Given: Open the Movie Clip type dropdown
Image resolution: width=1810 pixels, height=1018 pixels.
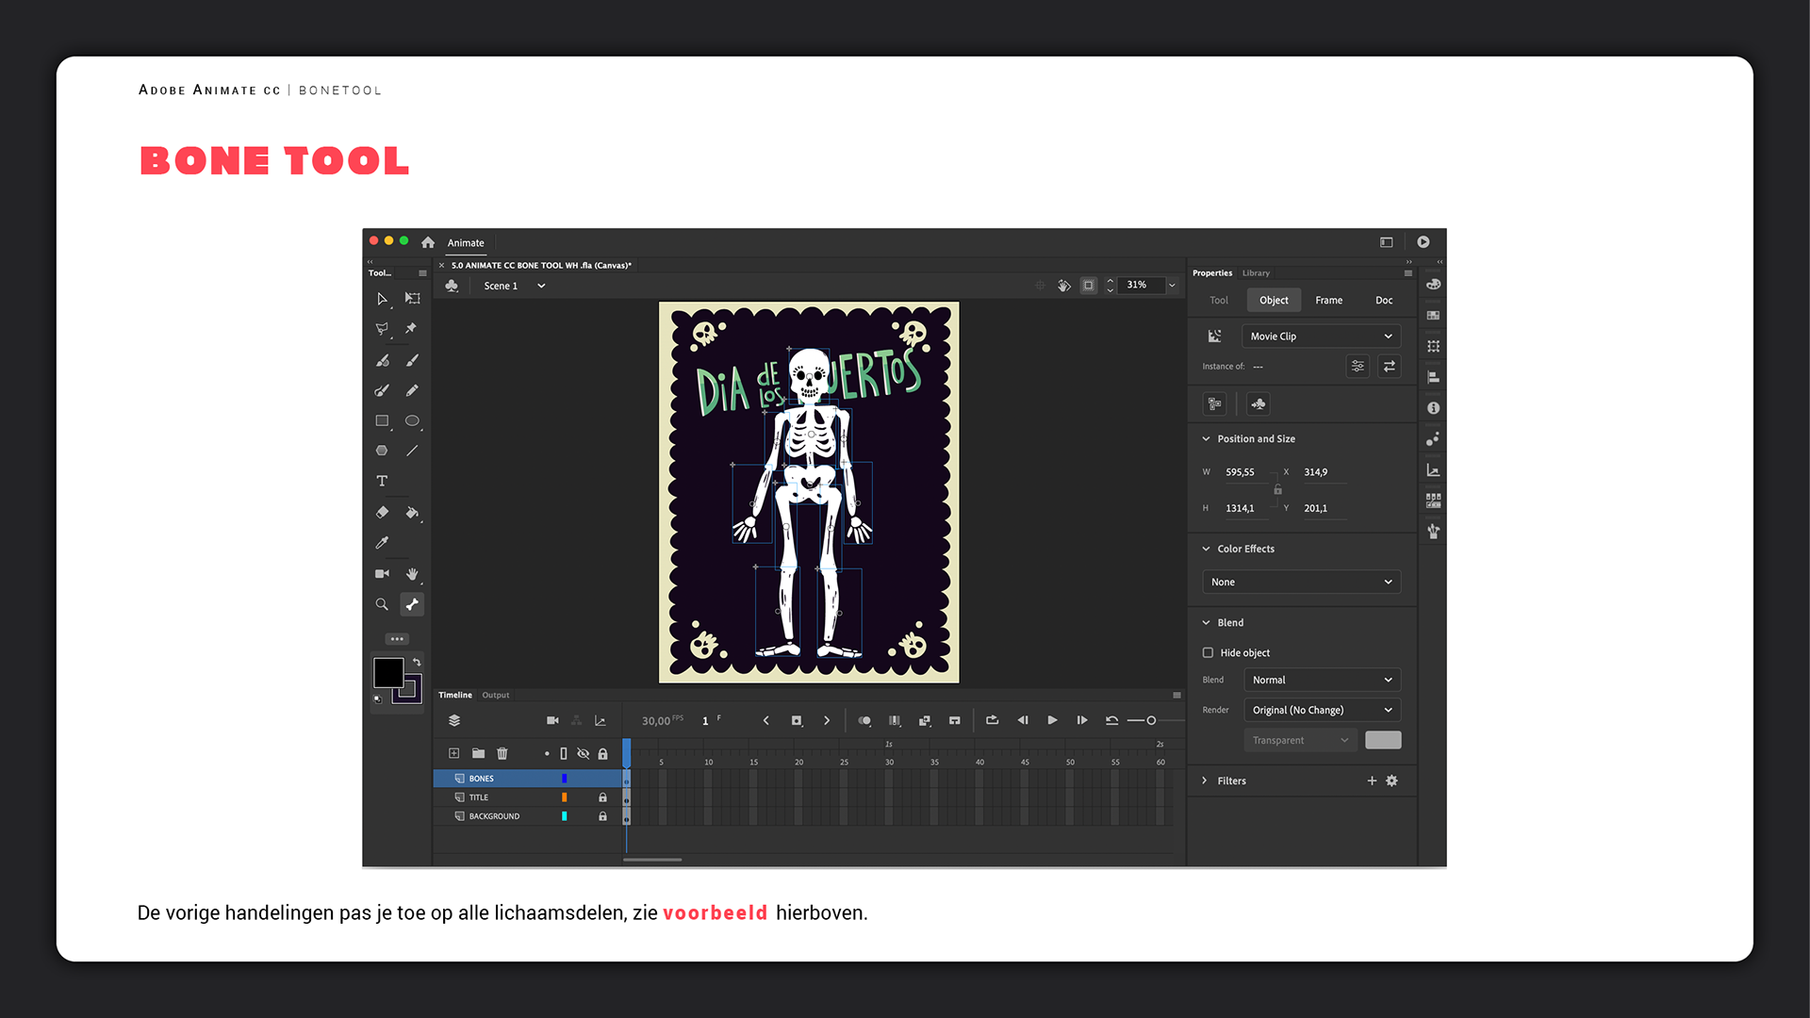Looking at the screenshot, I should [x=1320, y=337].
